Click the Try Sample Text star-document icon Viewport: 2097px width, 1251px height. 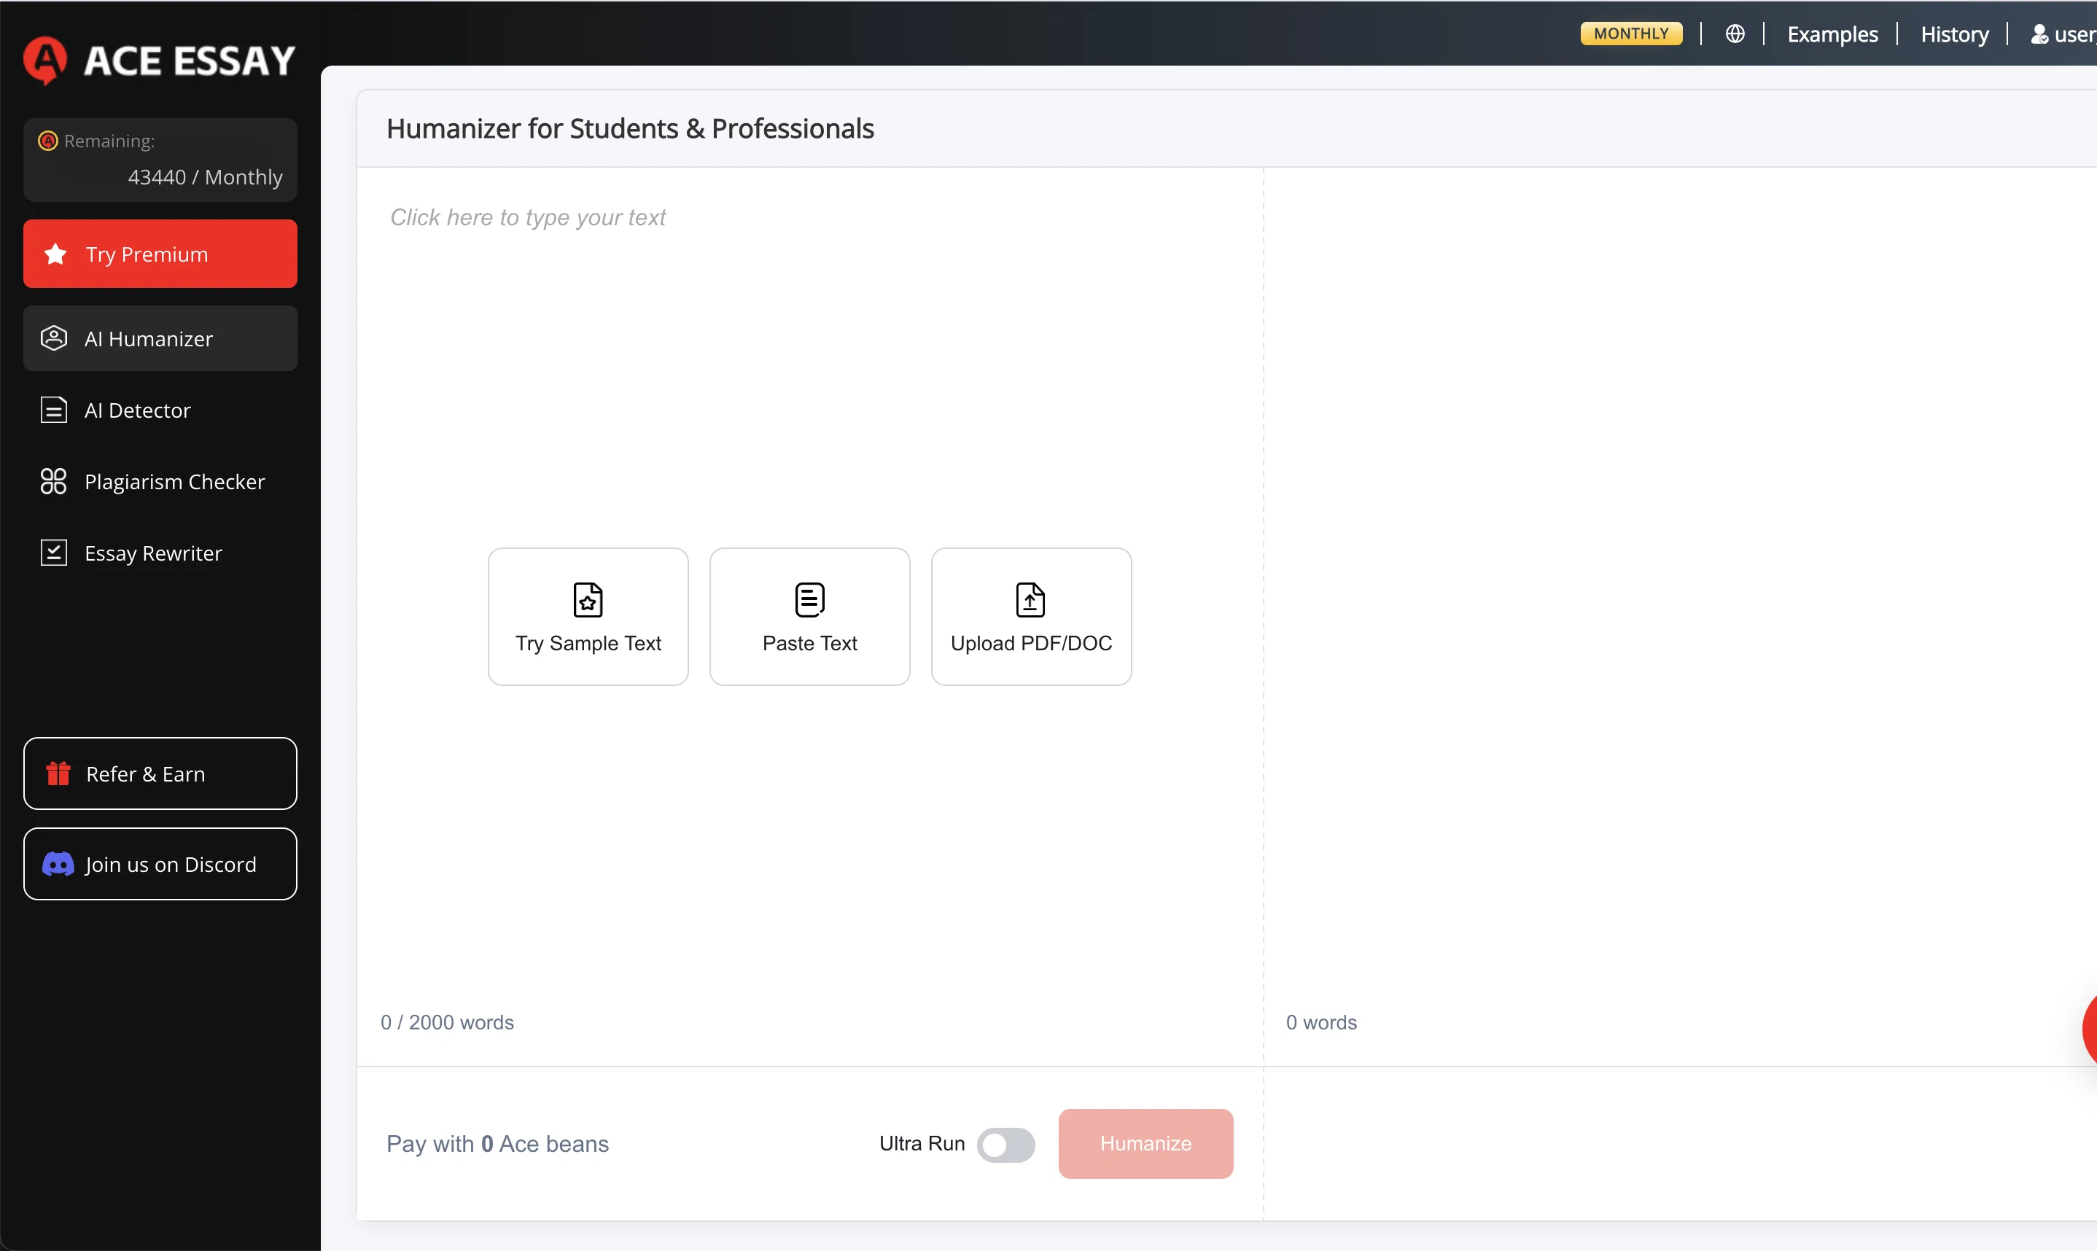click(588, 599)
